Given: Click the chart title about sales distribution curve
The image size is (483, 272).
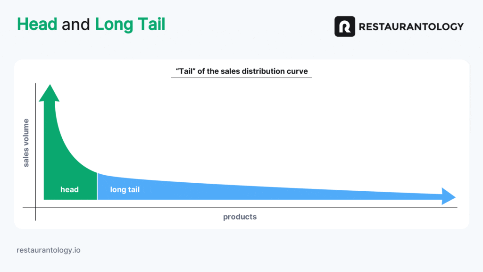Looking at the screenshot, I should [241, 71].
